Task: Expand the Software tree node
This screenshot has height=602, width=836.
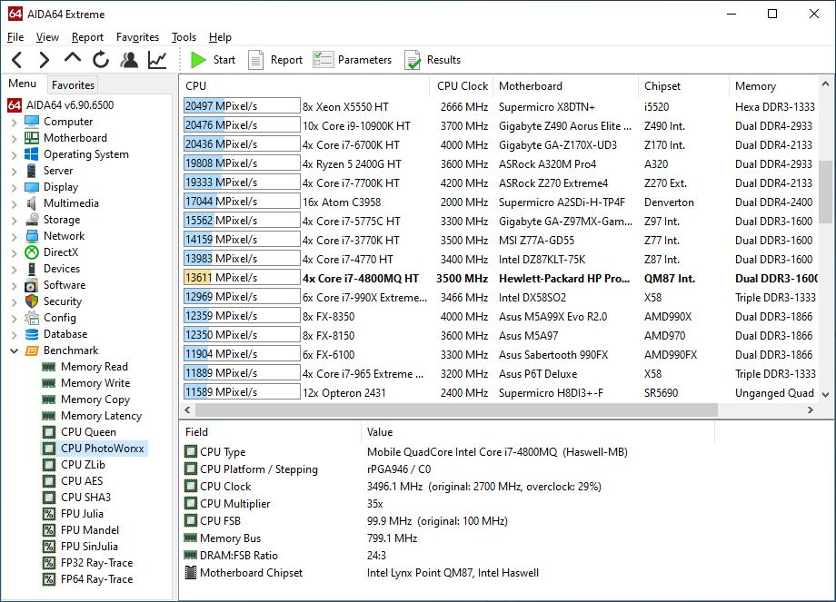Action: click(15, 285)
